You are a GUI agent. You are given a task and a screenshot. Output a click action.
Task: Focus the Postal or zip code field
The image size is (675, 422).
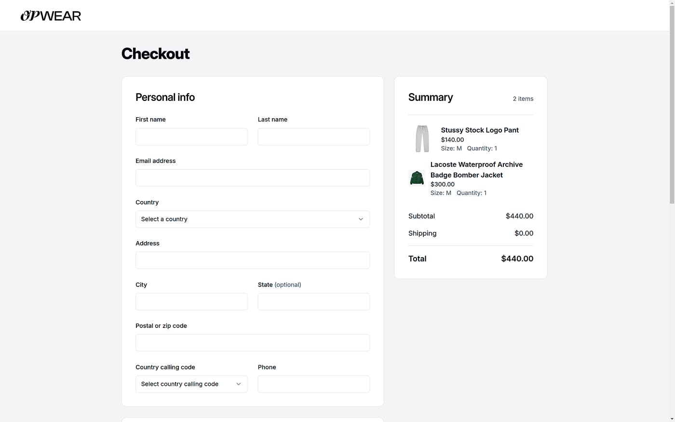point(253,343)
